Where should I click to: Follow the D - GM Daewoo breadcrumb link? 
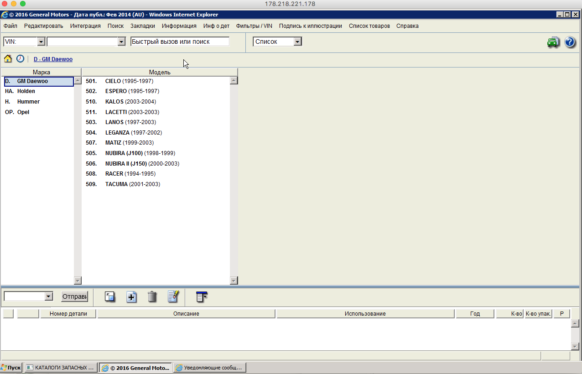(53, 59)
